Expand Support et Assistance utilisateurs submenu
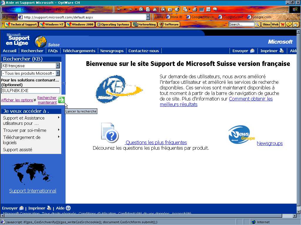 pos(31,121)
